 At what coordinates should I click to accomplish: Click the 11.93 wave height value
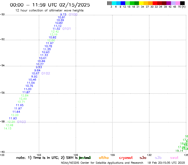click(x=13, y=118)
